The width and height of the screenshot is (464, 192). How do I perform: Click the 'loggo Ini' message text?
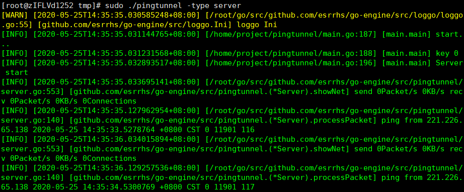click(257, 25)
